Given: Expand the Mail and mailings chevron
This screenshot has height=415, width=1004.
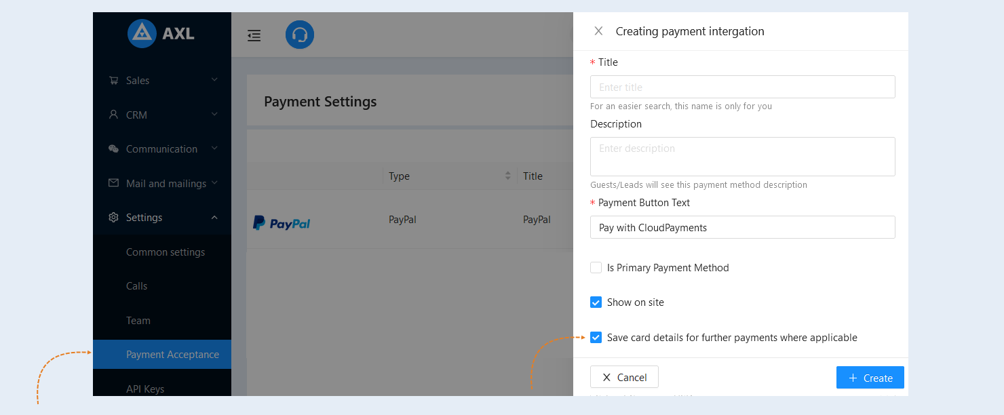Looking at the screenshot, I should pyautogui.click(x=214, y=182).
